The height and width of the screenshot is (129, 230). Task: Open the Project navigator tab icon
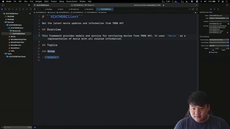click(2, 9)
